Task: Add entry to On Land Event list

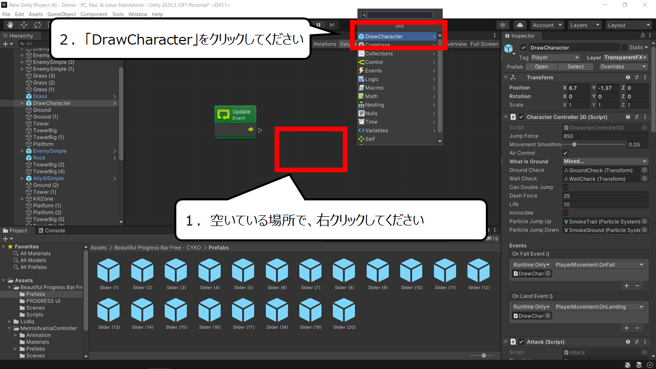Action: pyautogui.click(x=626, y=328)
